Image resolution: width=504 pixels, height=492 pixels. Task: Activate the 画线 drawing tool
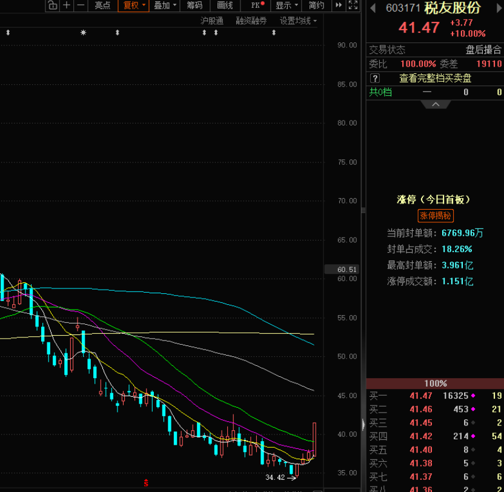(225, 5)
